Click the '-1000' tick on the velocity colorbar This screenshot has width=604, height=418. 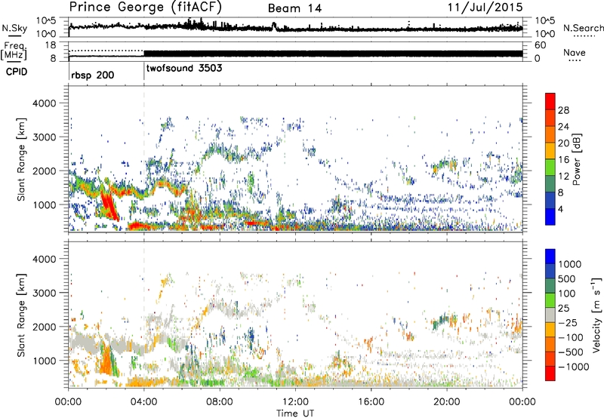[x=573, y=367]
